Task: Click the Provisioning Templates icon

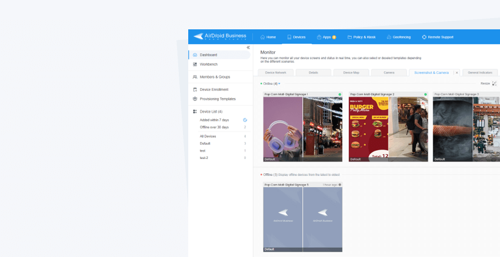Action: [195, 99]
